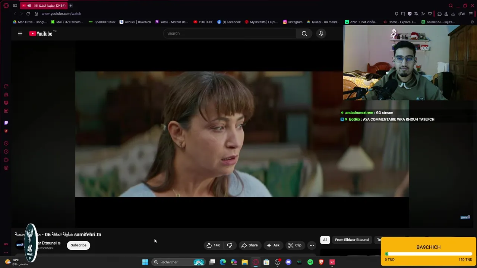Share the video

[x=249, y=245]
